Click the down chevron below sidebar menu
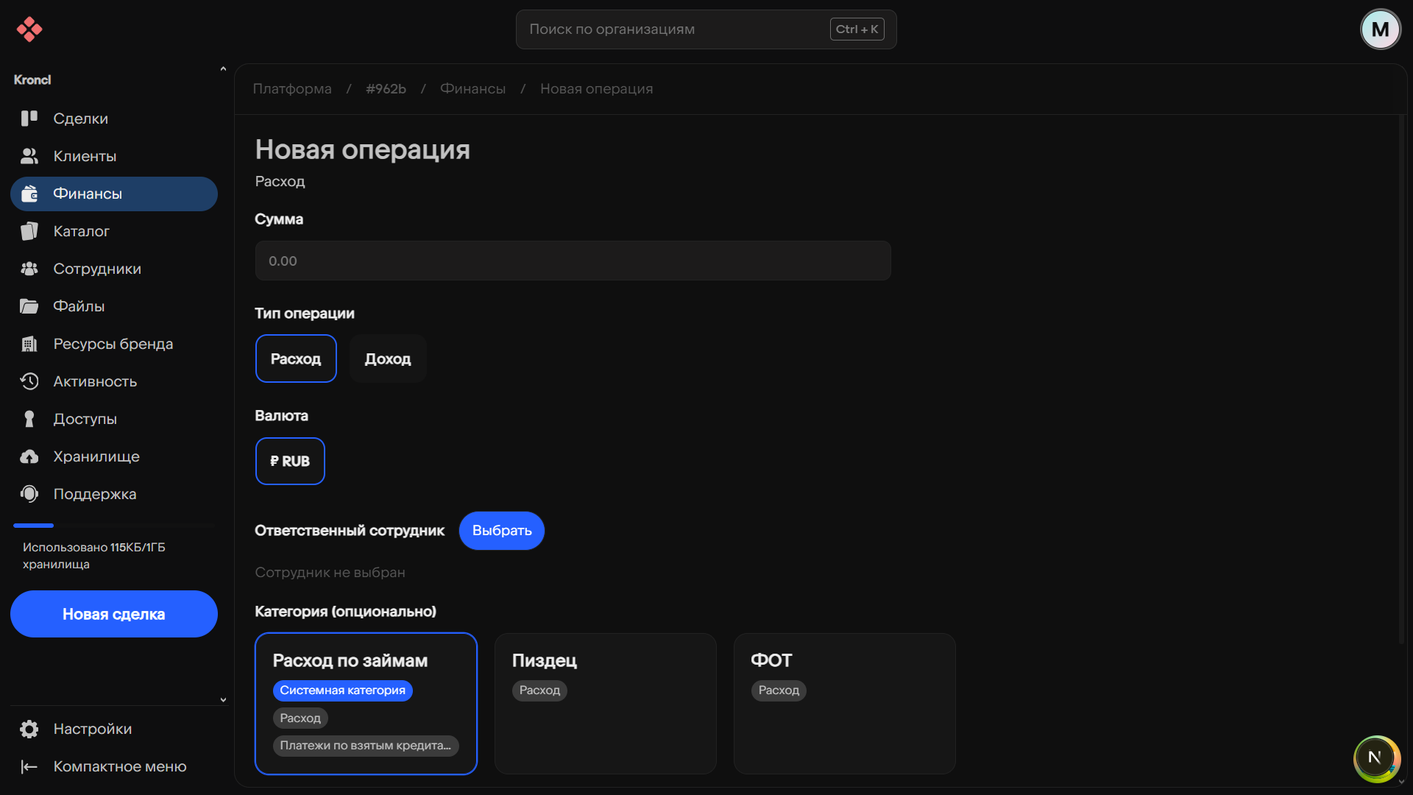The image size is (1413, 795). pos(223,700)
